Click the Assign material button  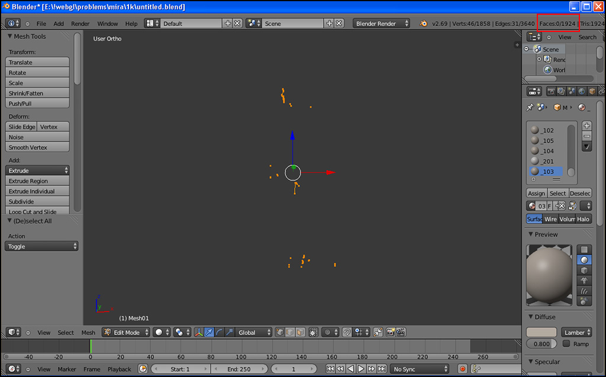[536, 194]
